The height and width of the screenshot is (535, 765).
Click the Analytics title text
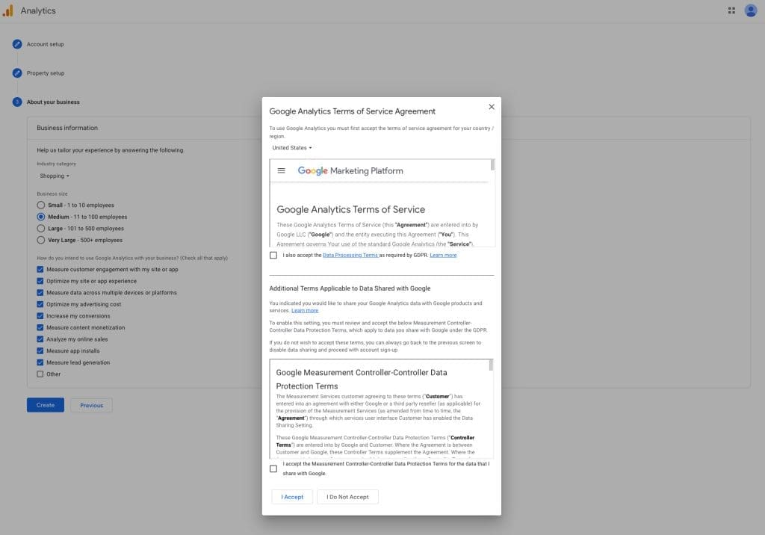click(38, 10)
